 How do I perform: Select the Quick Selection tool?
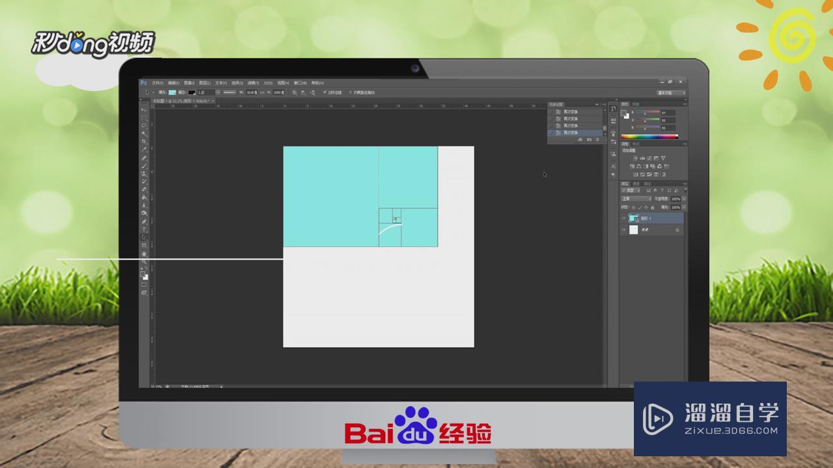pyautogui.click(x=144, y=133)
